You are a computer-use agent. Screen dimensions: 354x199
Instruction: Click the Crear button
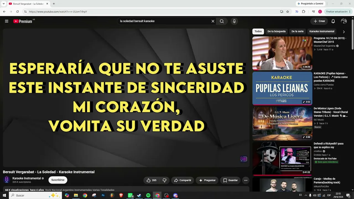click(x=319, y=21)
